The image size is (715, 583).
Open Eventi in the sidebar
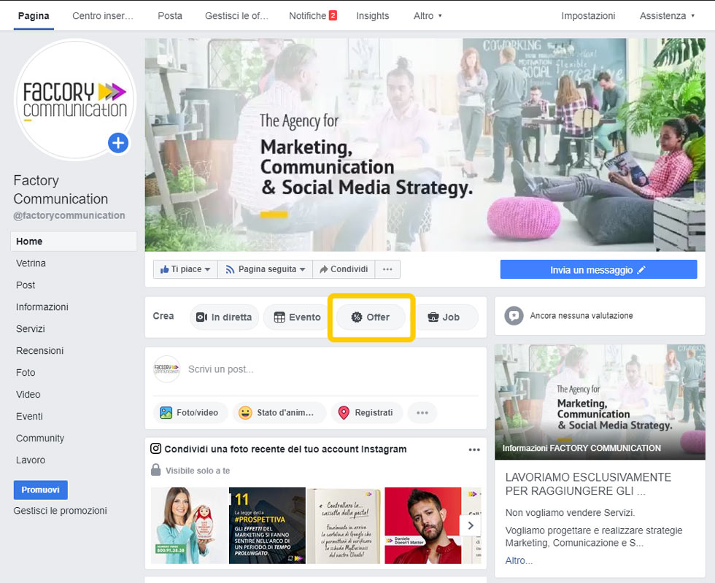click(x=29, y=417)
